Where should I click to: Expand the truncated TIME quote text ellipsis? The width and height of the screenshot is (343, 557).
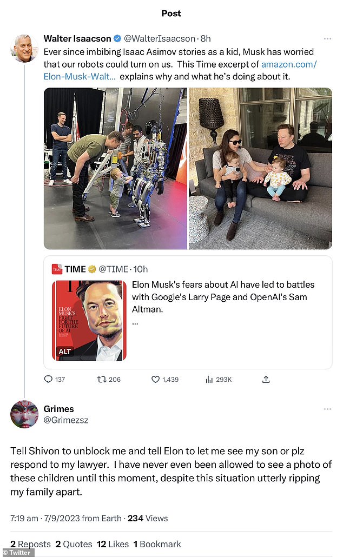coord(135,322)
